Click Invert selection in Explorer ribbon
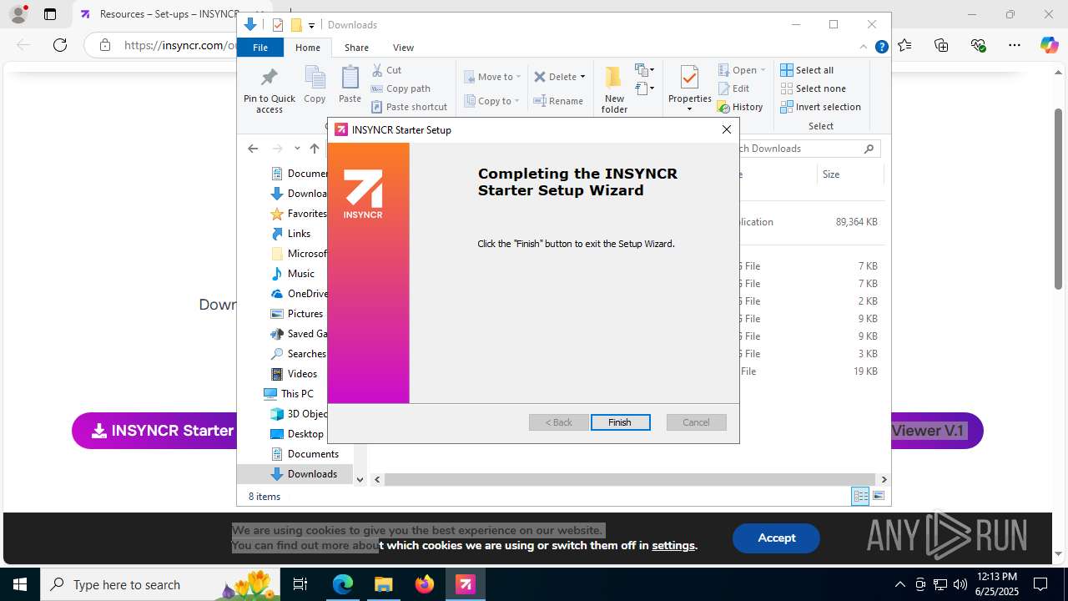1068x601 pixels. coord(820,107)
